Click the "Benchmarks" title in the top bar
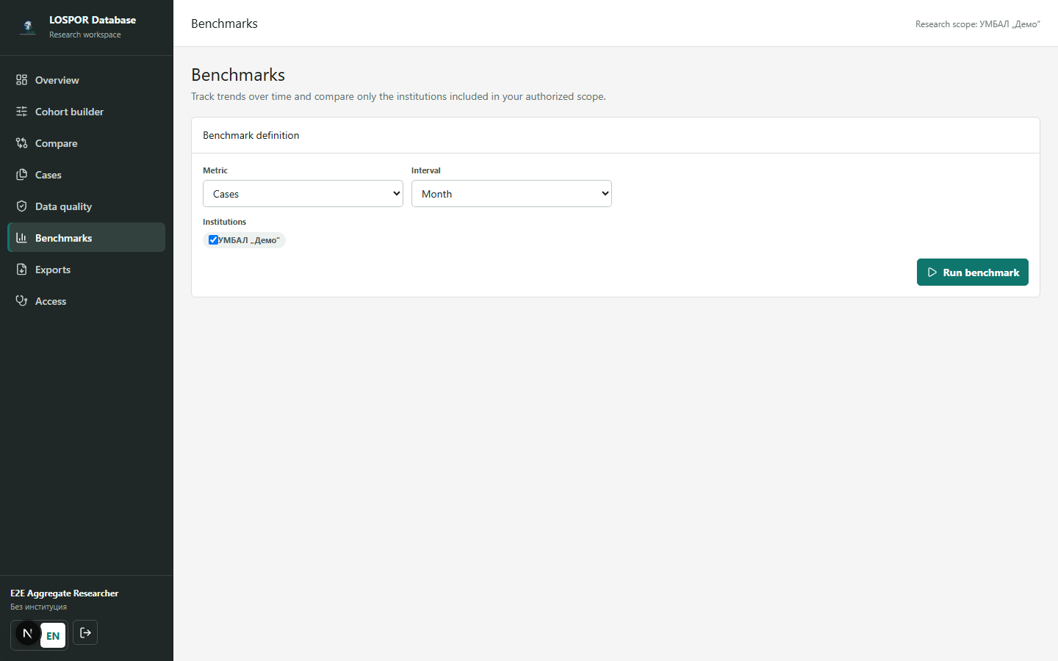The image size is (1058, 661). [224, 24]
